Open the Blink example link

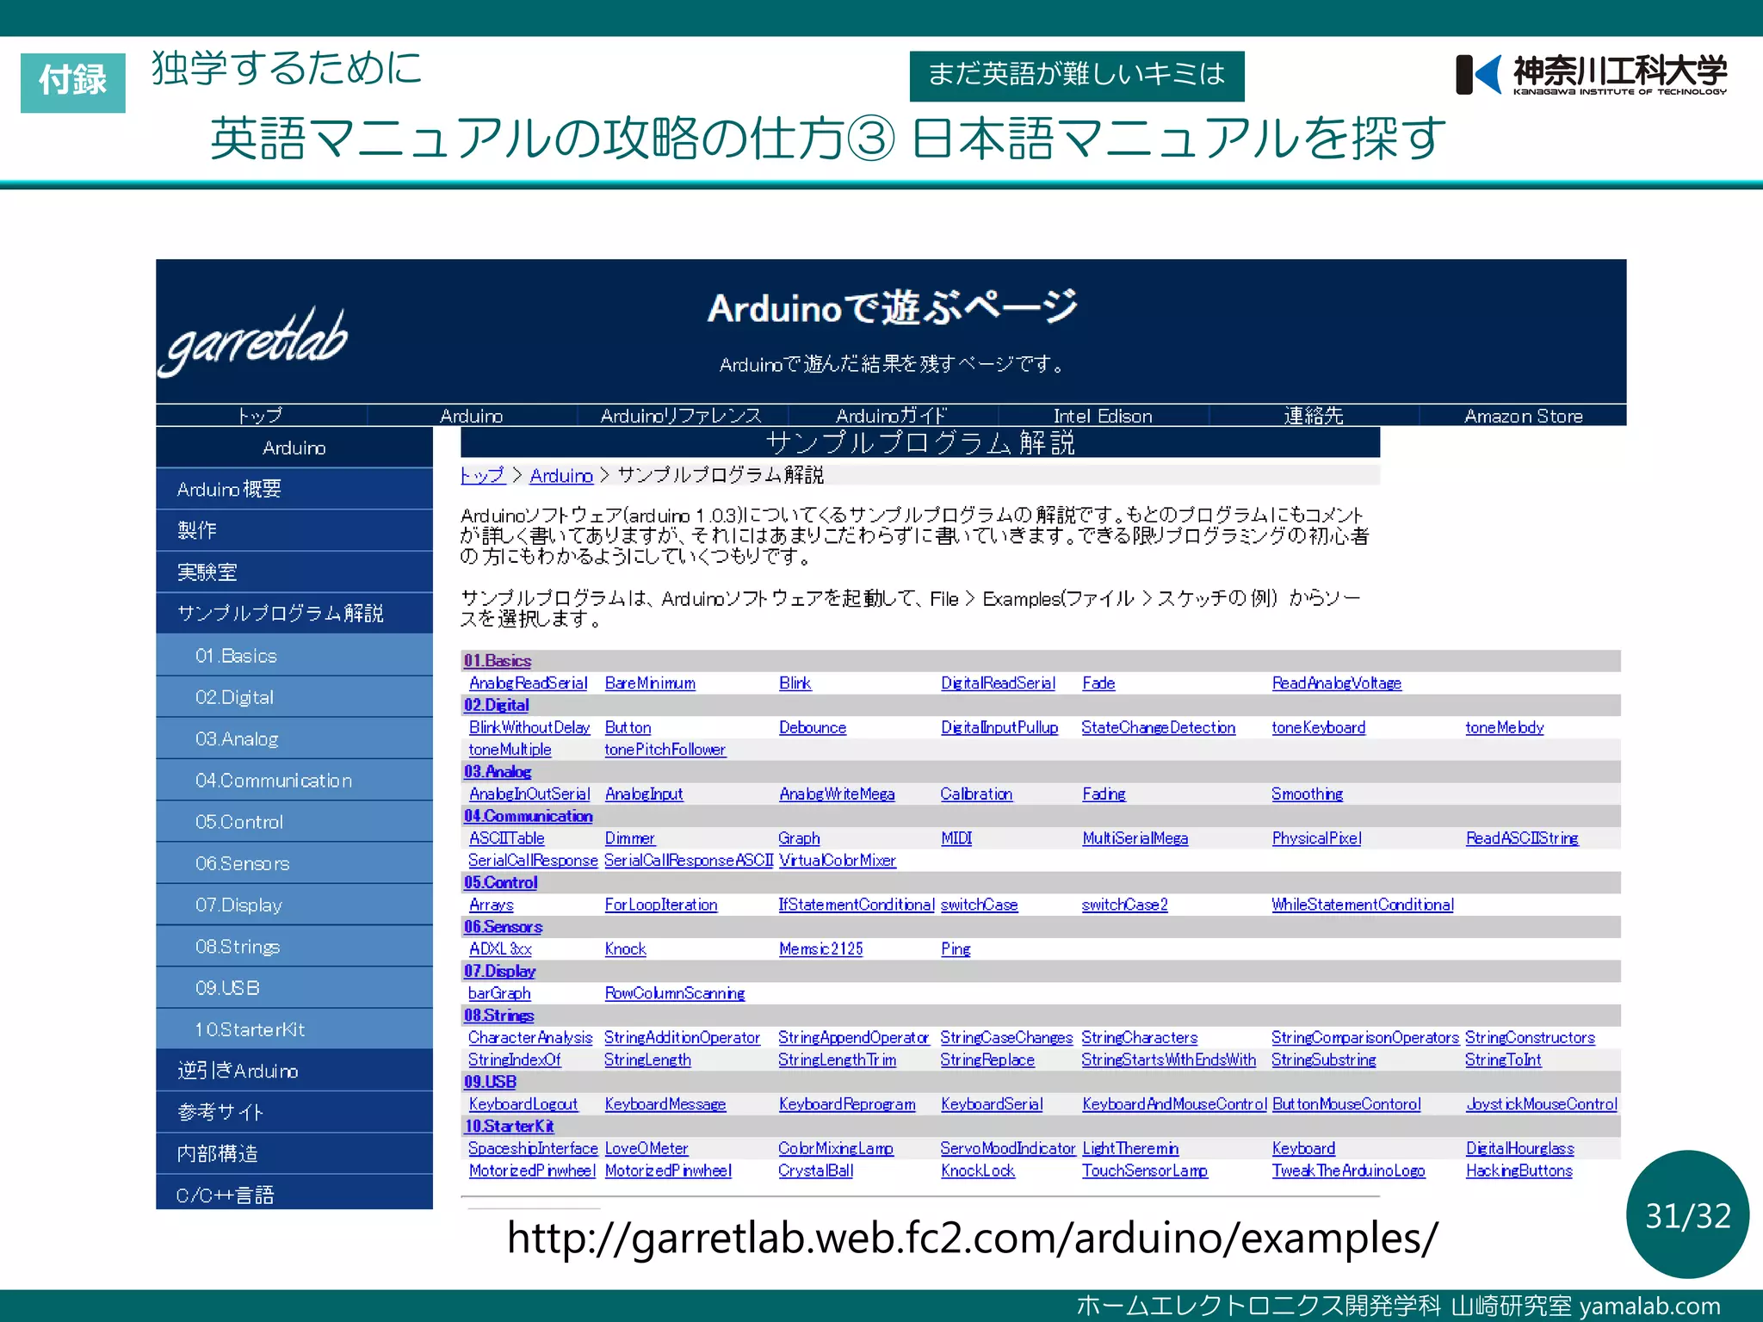(795, 683)
